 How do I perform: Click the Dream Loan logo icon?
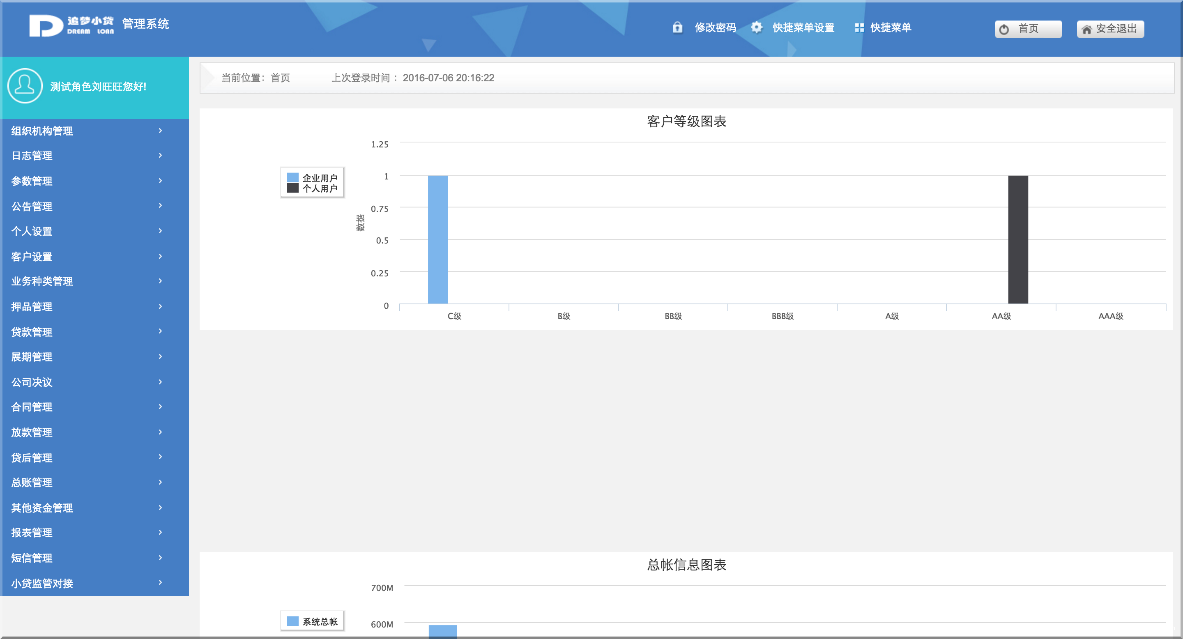pyautogui.click(x=46, y=26)
